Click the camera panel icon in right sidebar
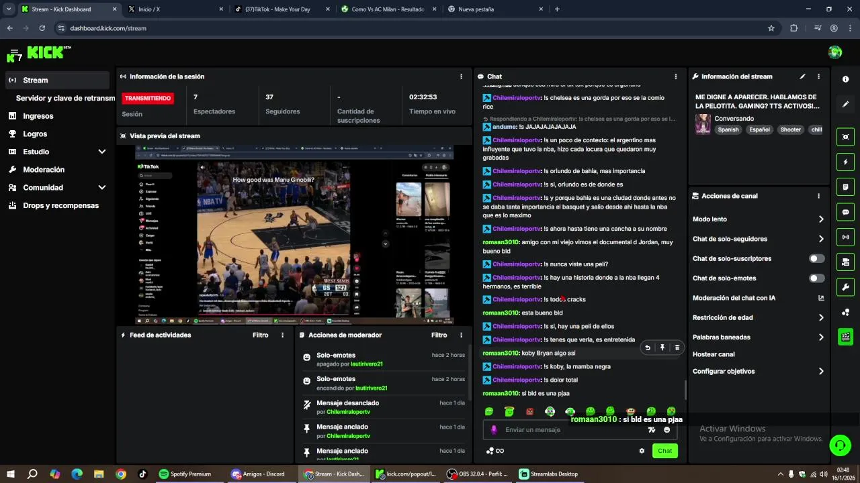 point(845,262)
